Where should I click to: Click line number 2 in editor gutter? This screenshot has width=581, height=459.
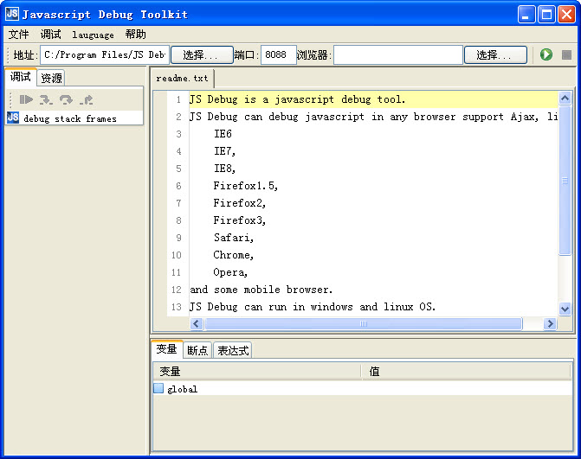(x=178, y=117)
